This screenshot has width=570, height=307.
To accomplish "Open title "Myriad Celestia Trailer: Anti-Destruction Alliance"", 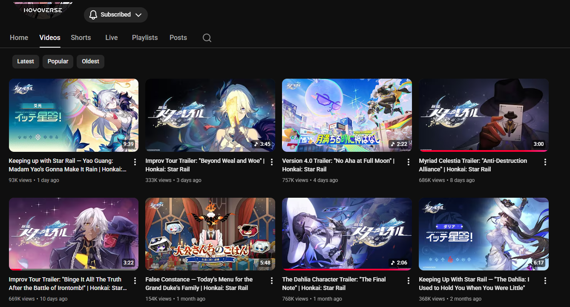I will (x=473, y=165).
